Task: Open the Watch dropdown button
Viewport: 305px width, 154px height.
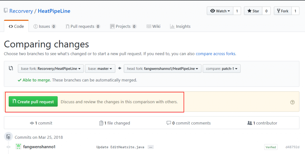Action: pos(220,11)
